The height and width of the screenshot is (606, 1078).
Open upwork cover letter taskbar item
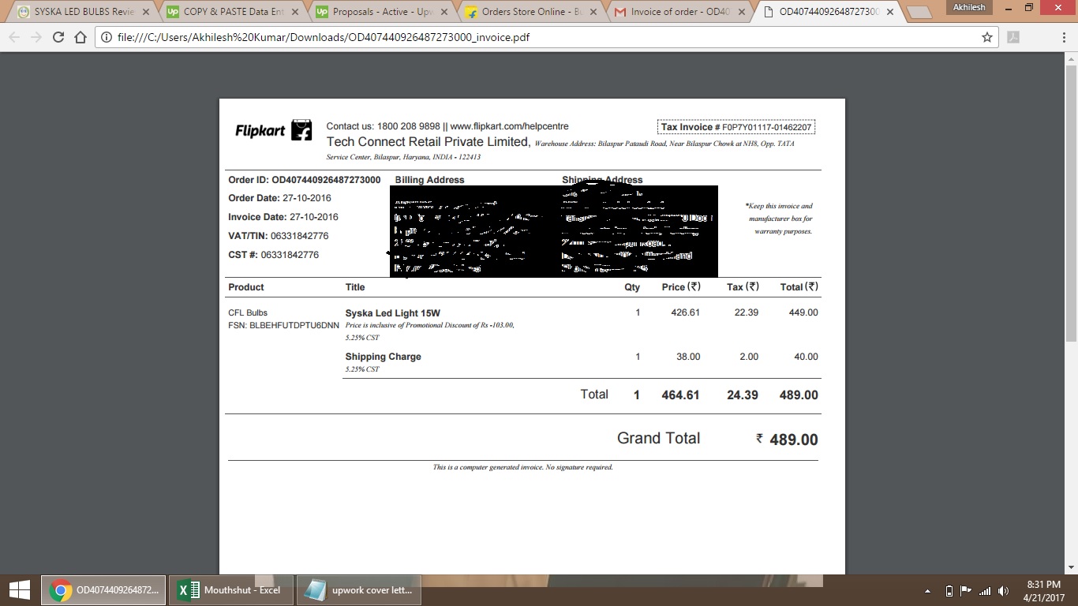(x=360, y=590)
